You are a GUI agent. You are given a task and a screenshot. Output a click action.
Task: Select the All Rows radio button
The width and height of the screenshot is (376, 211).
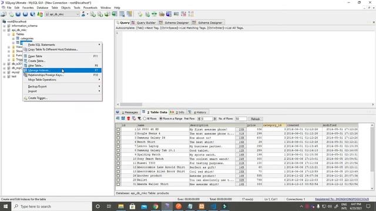(x=145, y=118)
